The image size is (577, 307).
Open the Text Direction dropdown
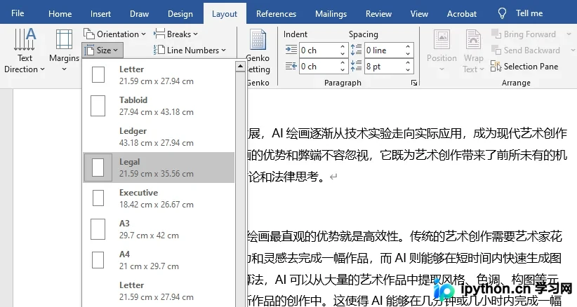pyautogui.click(x=25, y=50)
